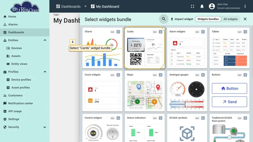
Task: Open Device profiles in the sidebar
Action: [25, 80]
